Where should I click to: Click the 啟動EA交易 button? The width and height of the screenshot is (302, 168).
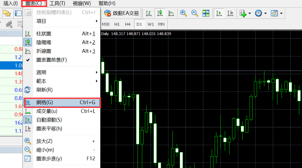[121, 13]
